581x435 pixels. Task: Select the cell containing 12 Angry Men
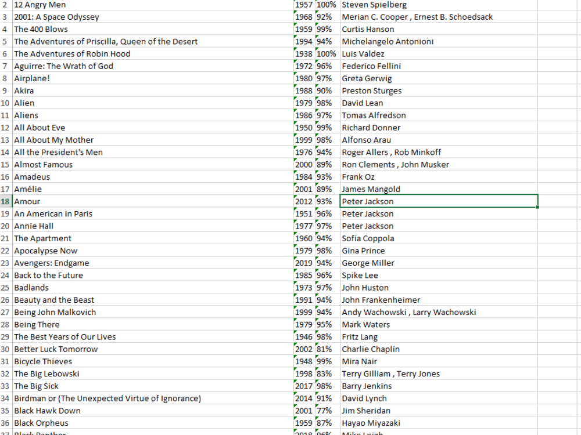click(153, 5)
